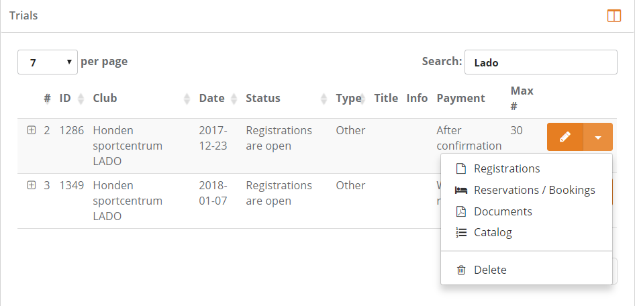This screenshot has width=635, height=306.
Task: Open the per page count dropdown
Action: (47, 62)
